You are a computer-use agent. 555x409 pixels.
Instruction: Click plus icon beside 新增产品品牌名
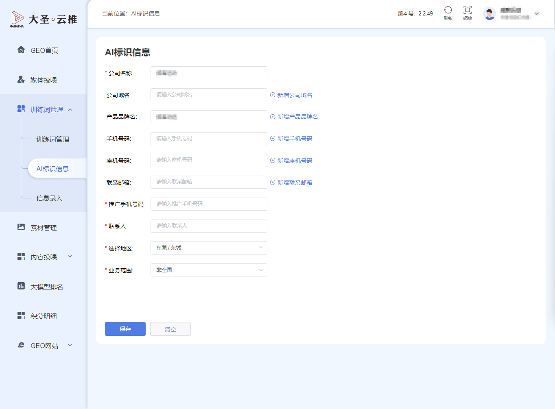[x=273, y=117]
